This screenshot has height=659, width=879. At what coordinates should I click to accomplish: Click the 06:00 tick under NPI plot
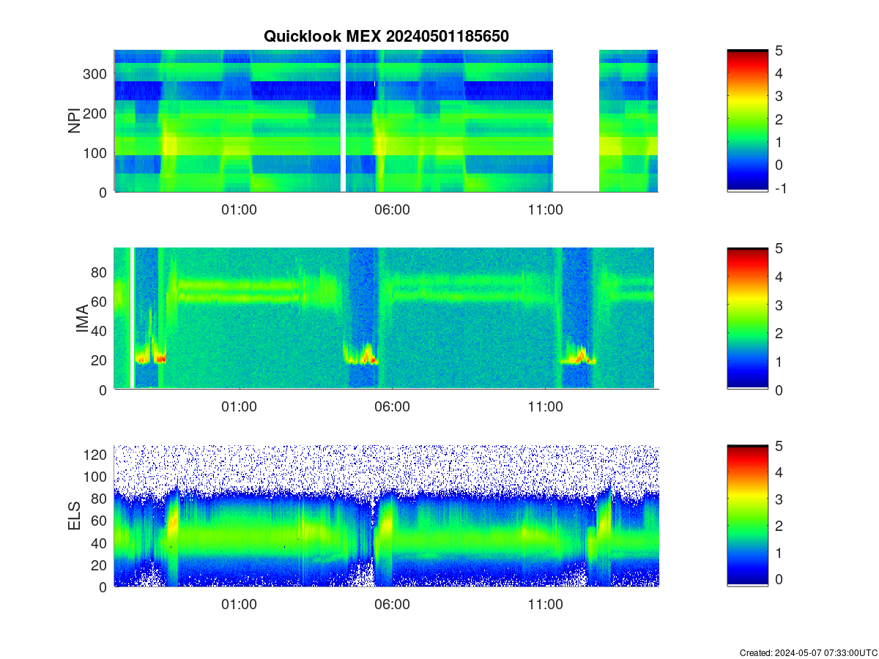click(392, 209)
